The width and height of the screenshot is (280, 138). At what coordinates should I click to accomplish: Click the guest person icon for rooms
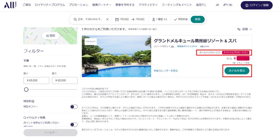point(153,19)
